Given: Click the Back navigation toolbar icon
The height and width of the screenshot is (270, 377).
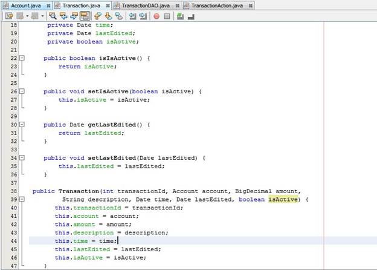Looking at the screenshot, I should (x=20, y=16).
